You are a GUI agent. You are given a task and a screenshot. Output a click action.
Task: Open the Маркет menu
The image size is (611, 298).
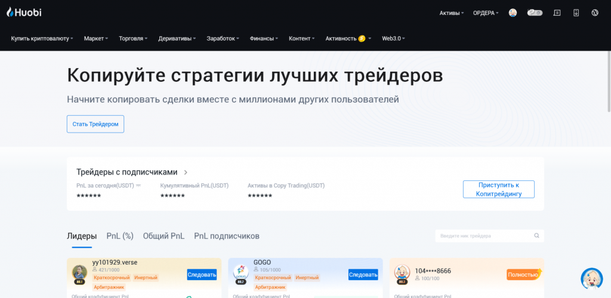coord(96,39)
